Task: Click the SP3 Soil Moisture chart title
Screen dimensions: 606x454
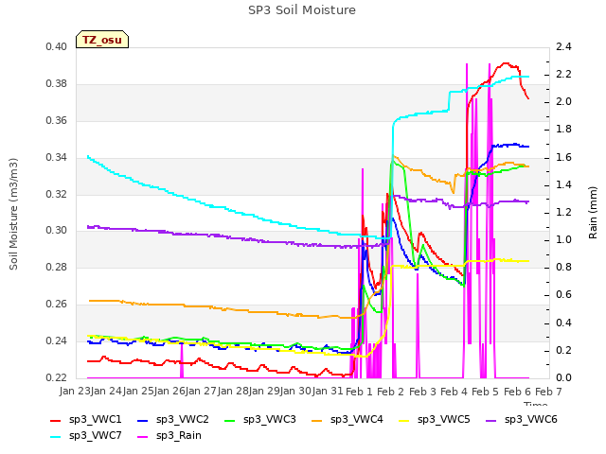Action: 302,10
